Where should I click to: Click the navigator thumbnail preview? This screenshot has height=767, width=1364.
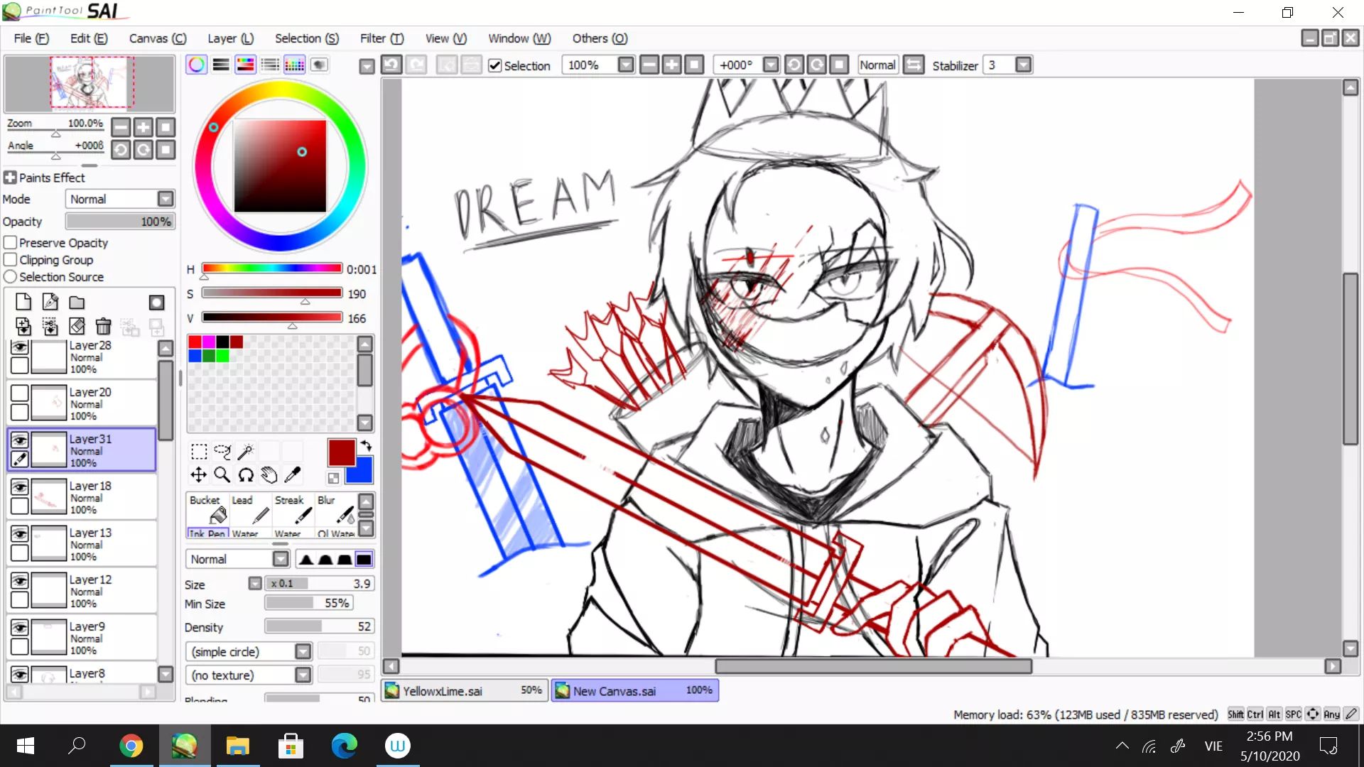[90, 83]
